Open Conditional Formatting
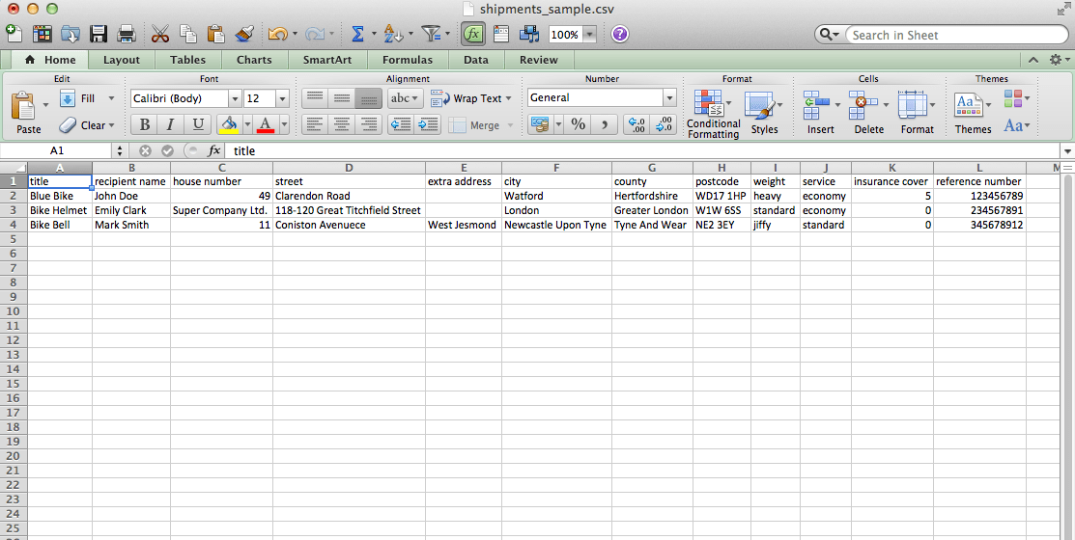 pyautogui.click(x=713, y=115)
